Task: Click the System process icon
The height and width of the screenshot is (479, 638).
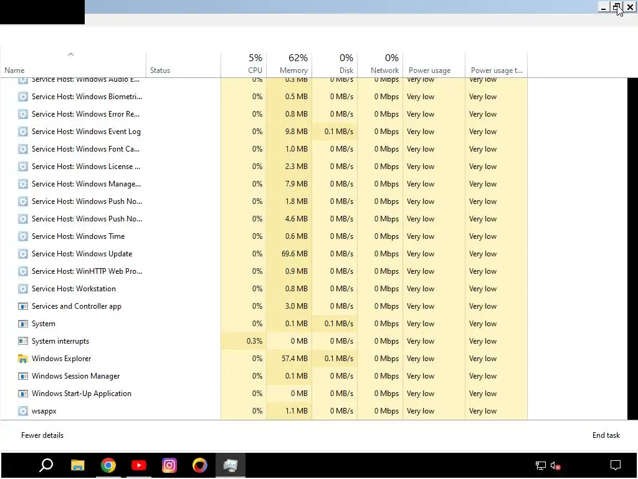Action: click(23, 324)
